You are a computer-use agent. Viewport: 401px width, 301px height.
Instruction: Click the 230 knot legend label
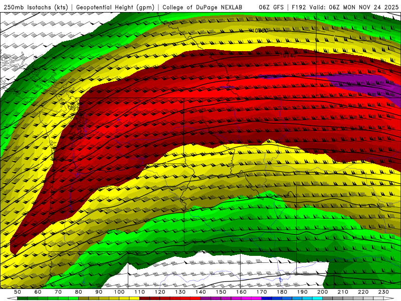click(x=383, y=292)
